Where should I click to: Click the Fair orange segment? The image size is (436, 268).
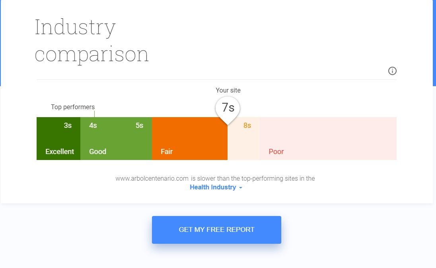[x=190, y=139]
